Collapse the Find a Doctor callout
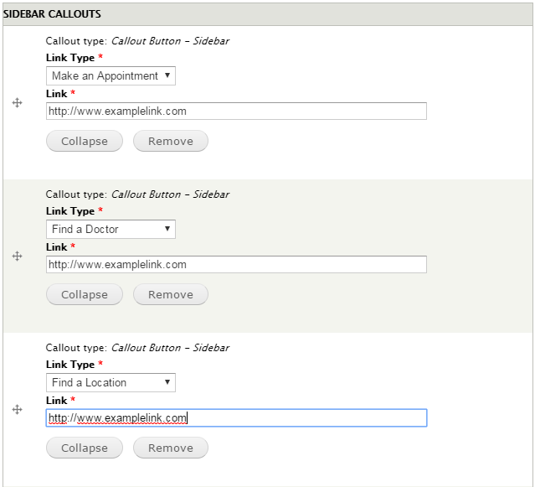535x487 pixels. tap(85, 294)
